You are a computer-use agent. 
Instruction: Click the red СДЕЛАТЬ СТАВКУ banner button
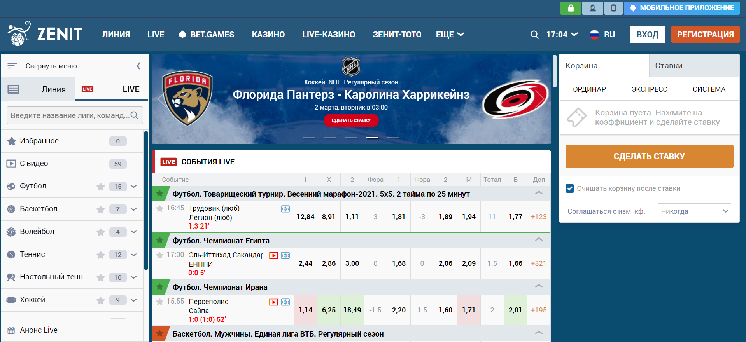(351, 120)
